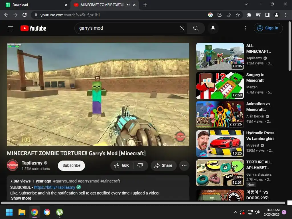Click Alan Becker channel name
292x219 pixels.
click(255, 116)
